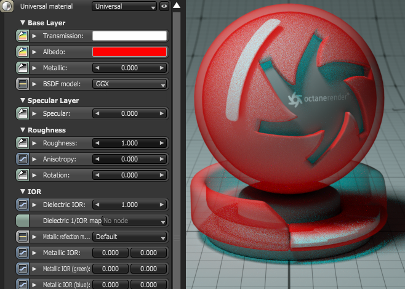
Task: Click the Transmission node type icon
Action: (x=23, y=36)
